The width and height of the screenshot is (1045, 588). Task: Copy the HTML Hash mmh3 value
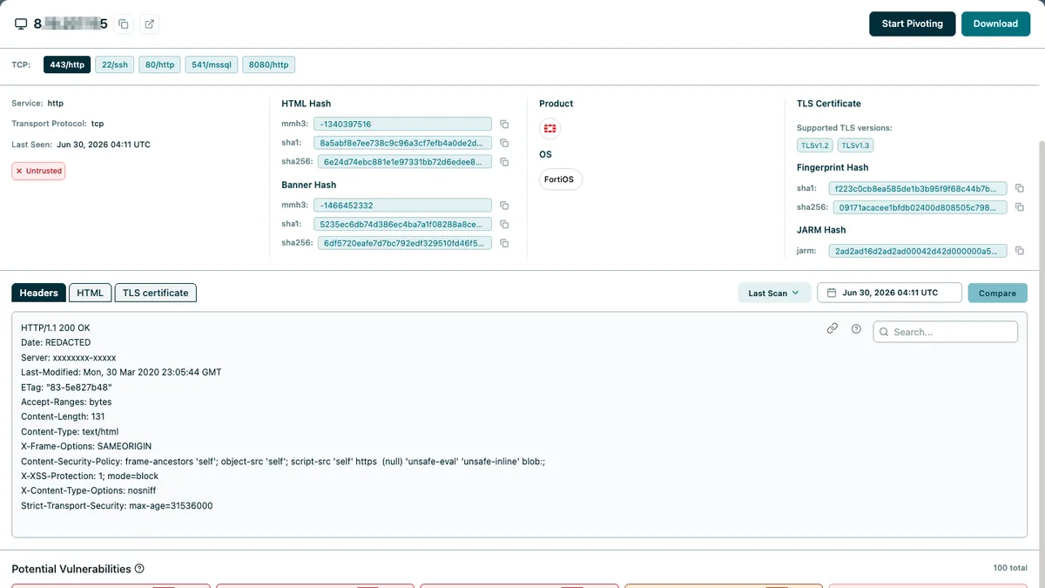coord(504,125)
